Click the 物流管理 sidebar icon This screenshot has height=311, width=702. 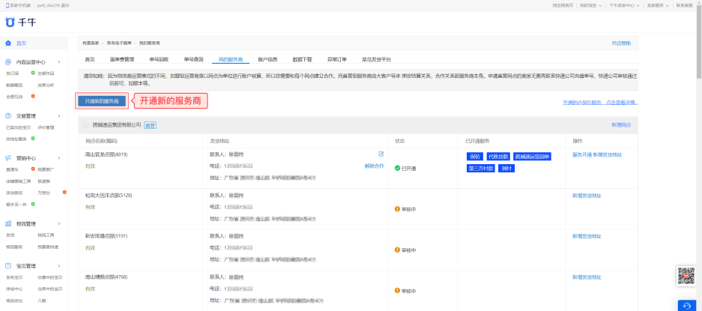9,223
